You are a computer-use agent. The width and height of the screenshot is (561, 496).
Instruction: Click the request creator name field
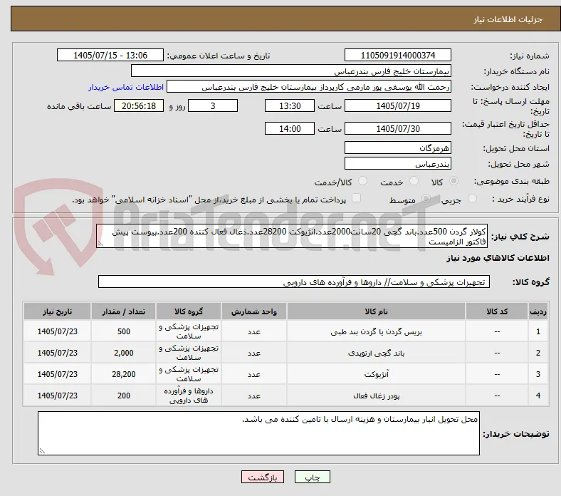pos(309,87)
